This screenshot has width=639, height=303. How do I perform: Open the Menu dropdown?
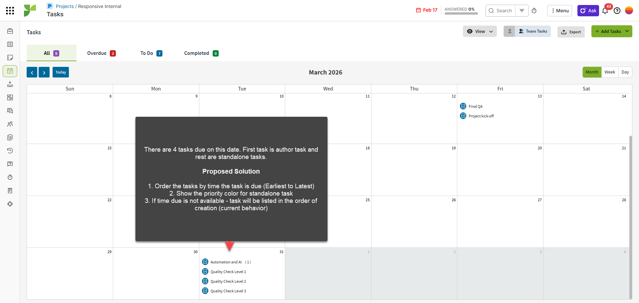tap(559, 11)
